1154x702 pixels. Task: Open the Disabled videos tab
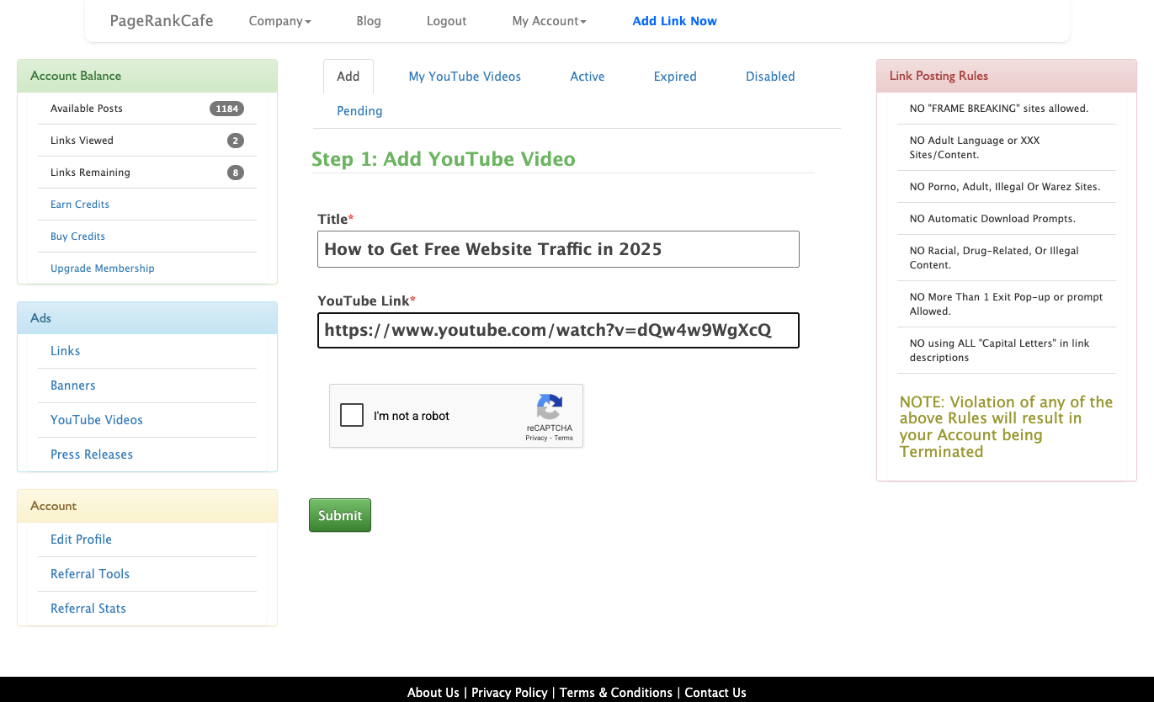pyautogui.click(x=769, y=76)
